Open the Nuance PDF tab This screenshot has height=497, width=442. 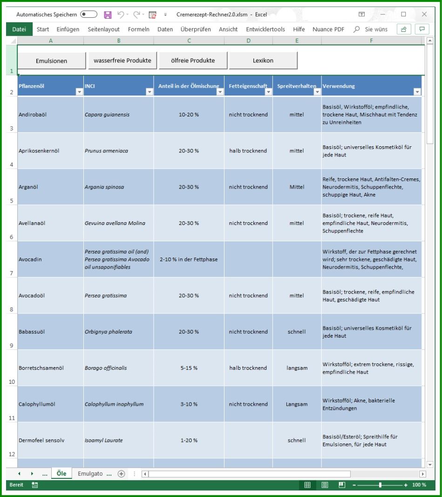click(x=328, y=29)
